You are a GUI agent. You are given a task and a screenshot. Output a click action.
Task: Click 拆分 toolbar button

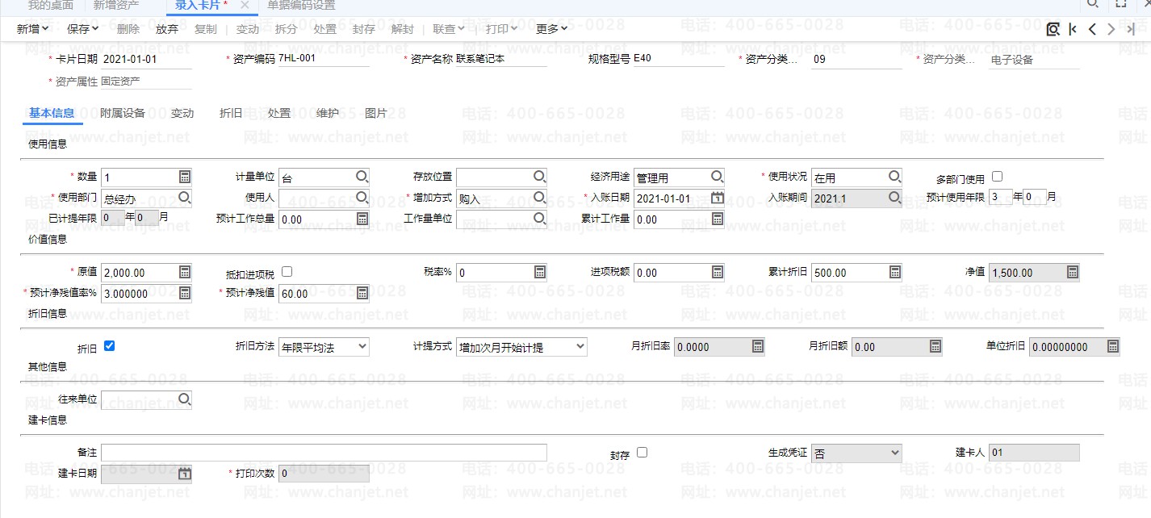(x=286, y=29)
